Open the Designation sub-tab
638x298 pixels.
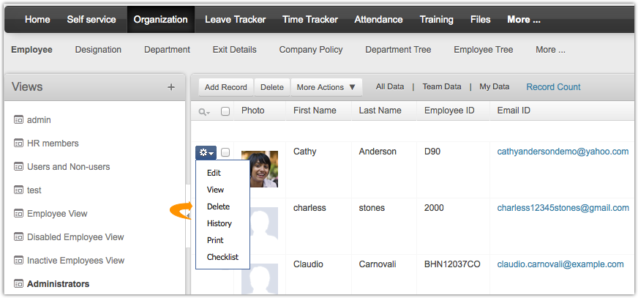(98, 50)
